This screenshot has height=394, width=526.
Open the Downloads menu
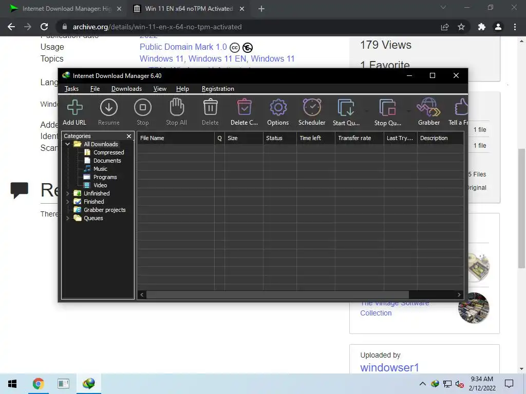coord(126,89)
